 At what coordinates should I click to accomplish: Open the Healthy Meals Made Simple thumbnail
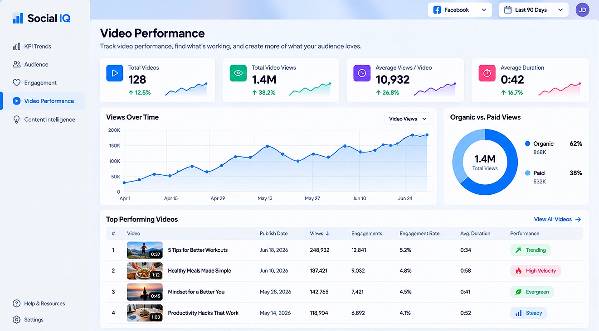pos(145,271)
